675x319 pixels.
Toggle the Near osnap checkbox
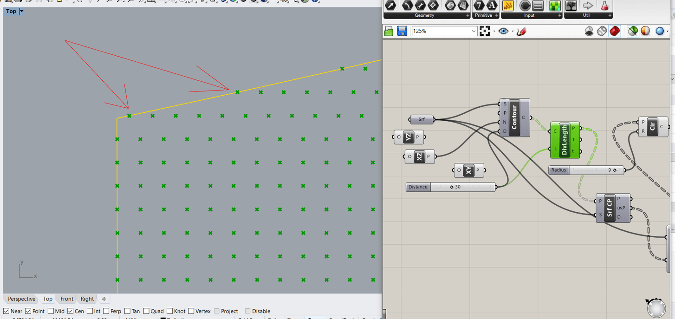(x=6, y=311)
